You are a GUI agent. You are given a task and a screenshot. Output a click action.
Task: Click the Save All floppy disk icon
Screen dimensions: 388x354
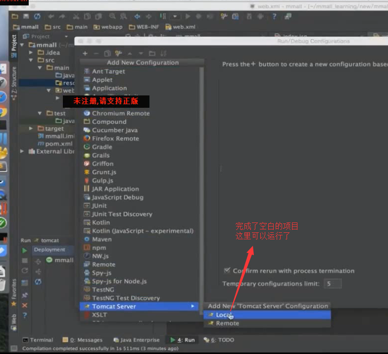tap(26, 16)
